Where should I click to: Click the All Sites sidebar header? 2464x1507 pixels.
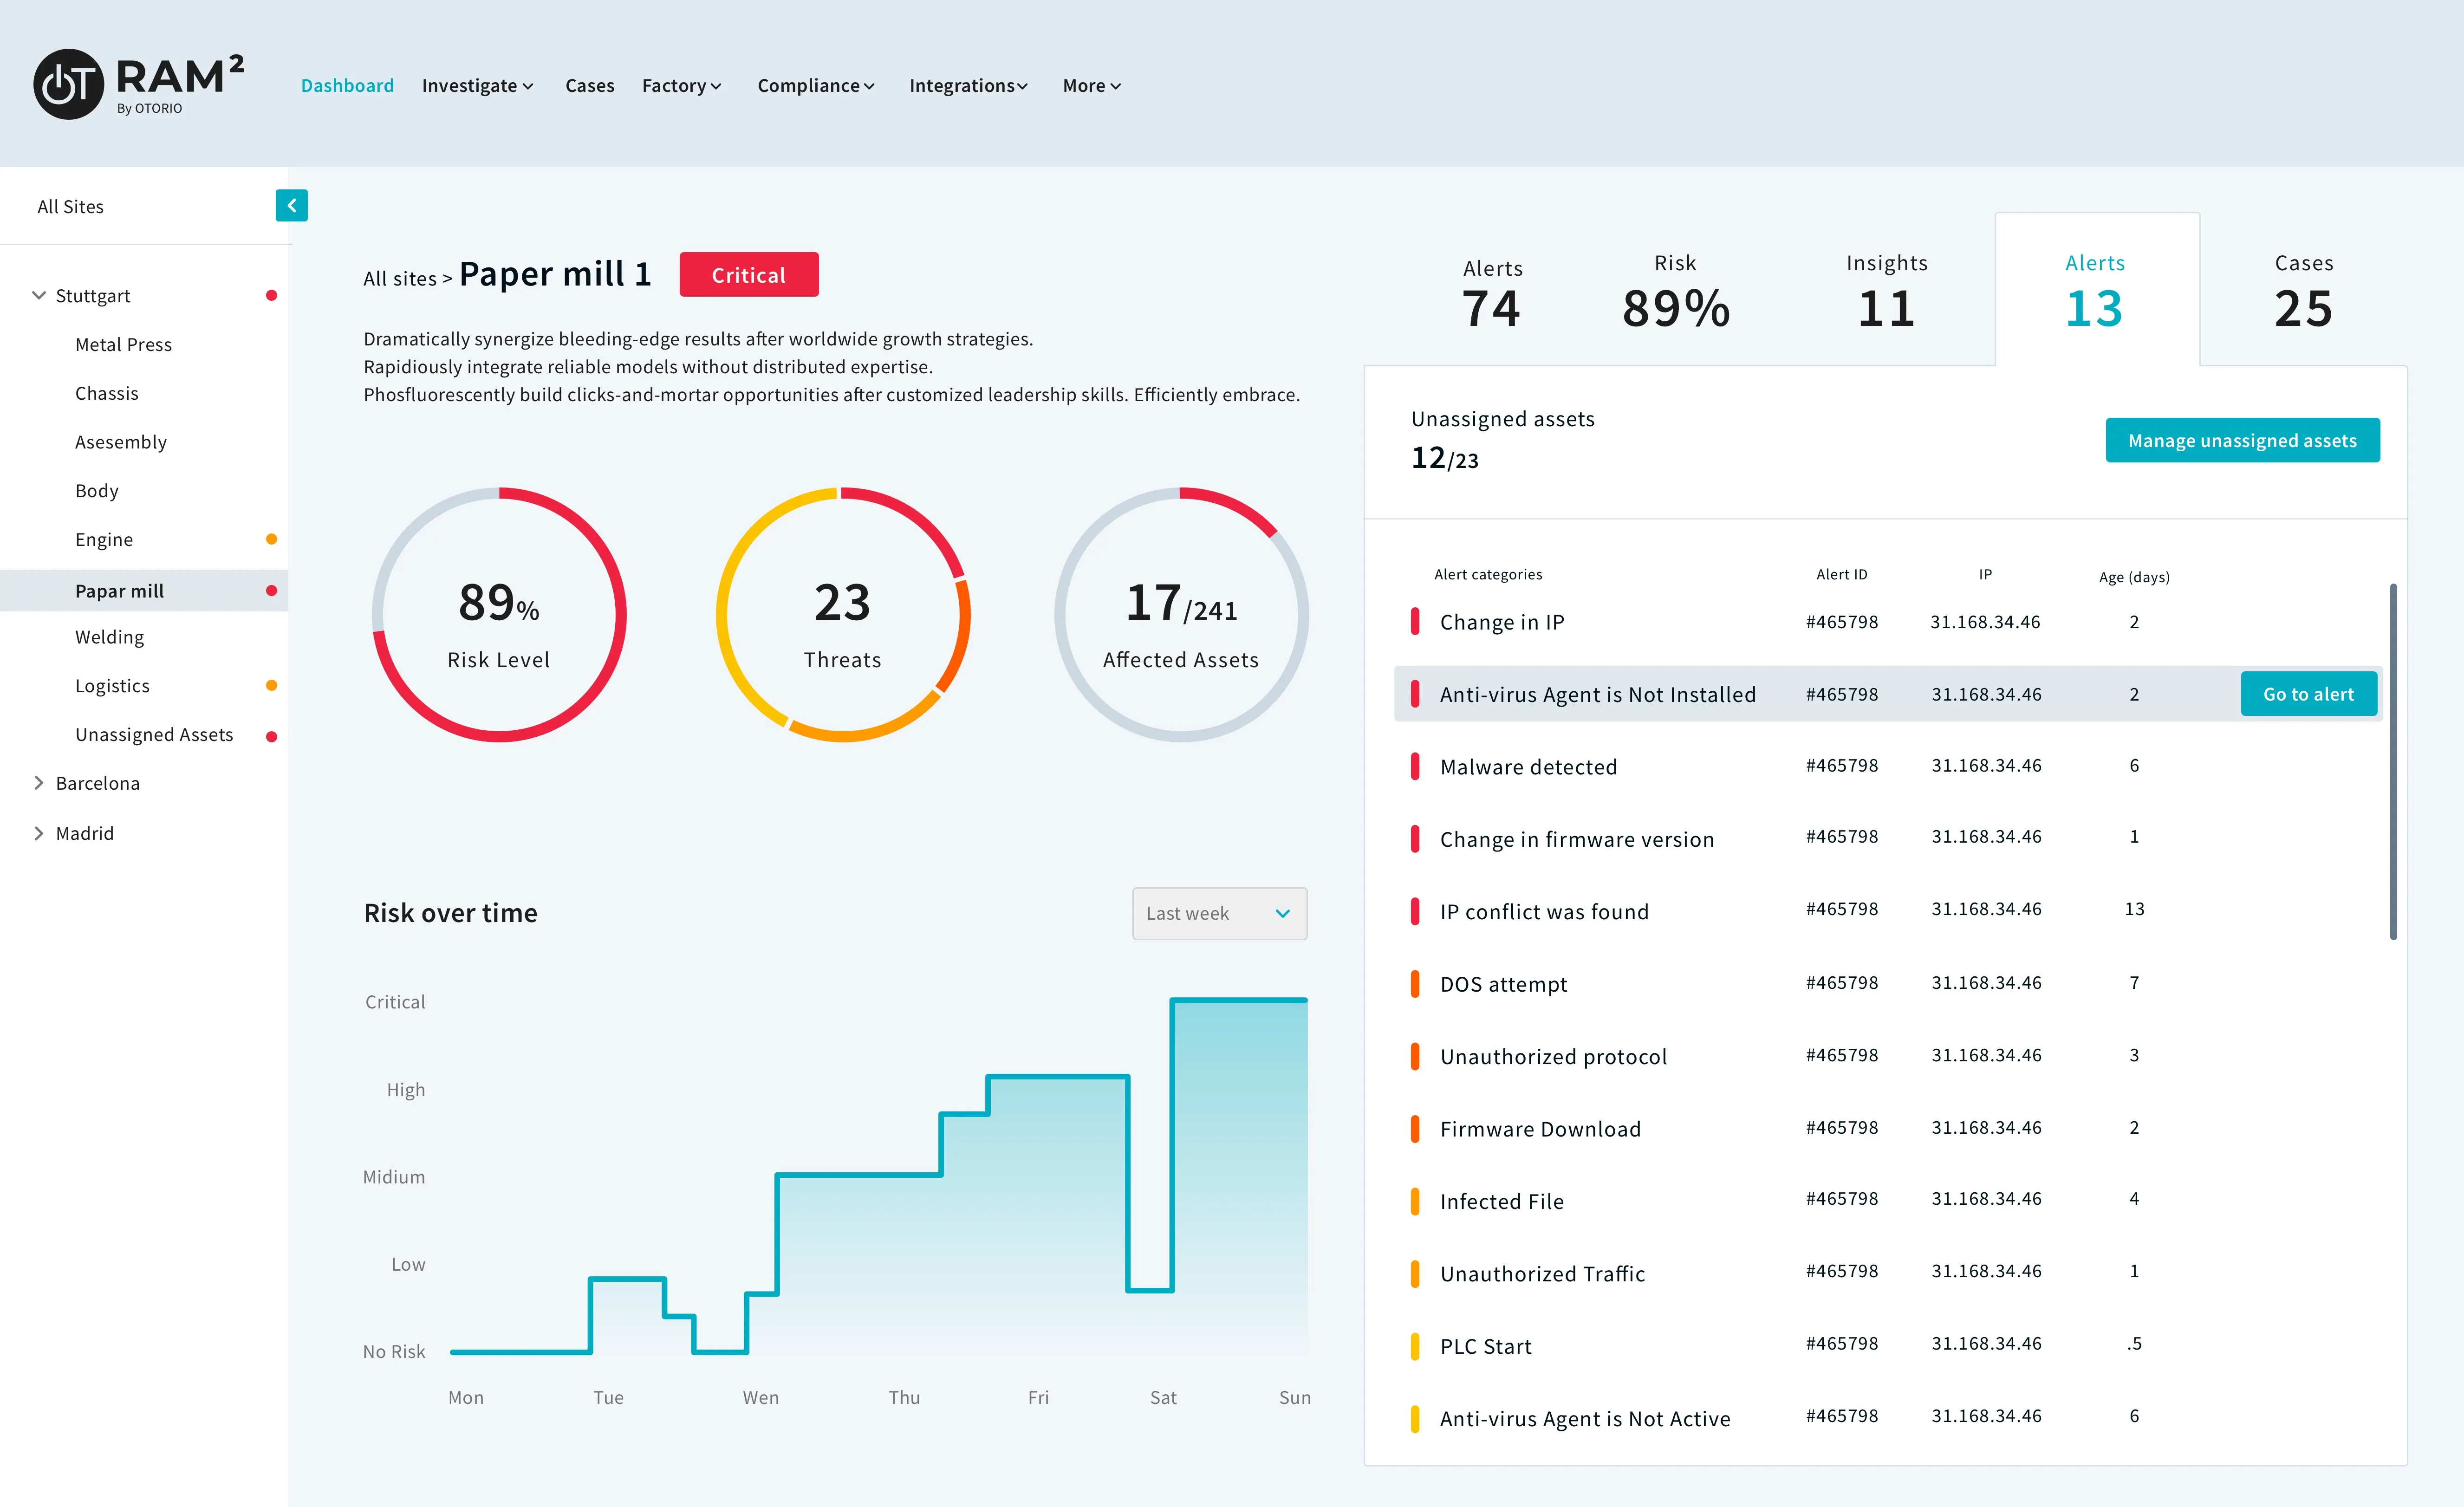(x=70, y=207)
